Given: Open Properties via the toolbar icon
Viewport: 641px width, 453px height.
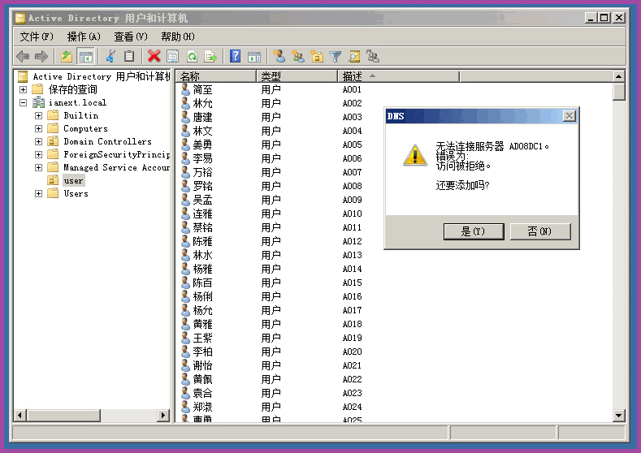Looking at the screenshot, I should [x=173, y=56].
